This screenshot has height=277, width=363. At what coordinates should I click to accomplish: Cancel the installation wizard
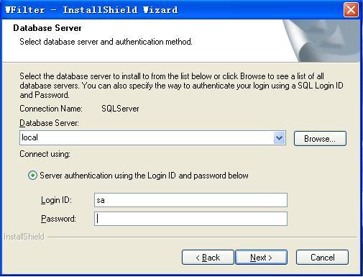click(x=322, y=258)
